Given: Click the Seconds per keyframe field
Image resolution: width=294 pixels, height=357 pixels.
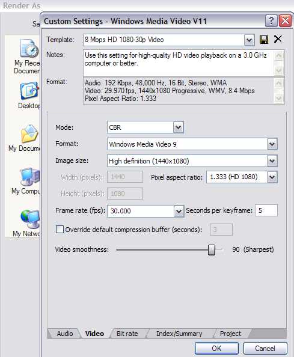Looking at the screenshot, I should point(266,210).
